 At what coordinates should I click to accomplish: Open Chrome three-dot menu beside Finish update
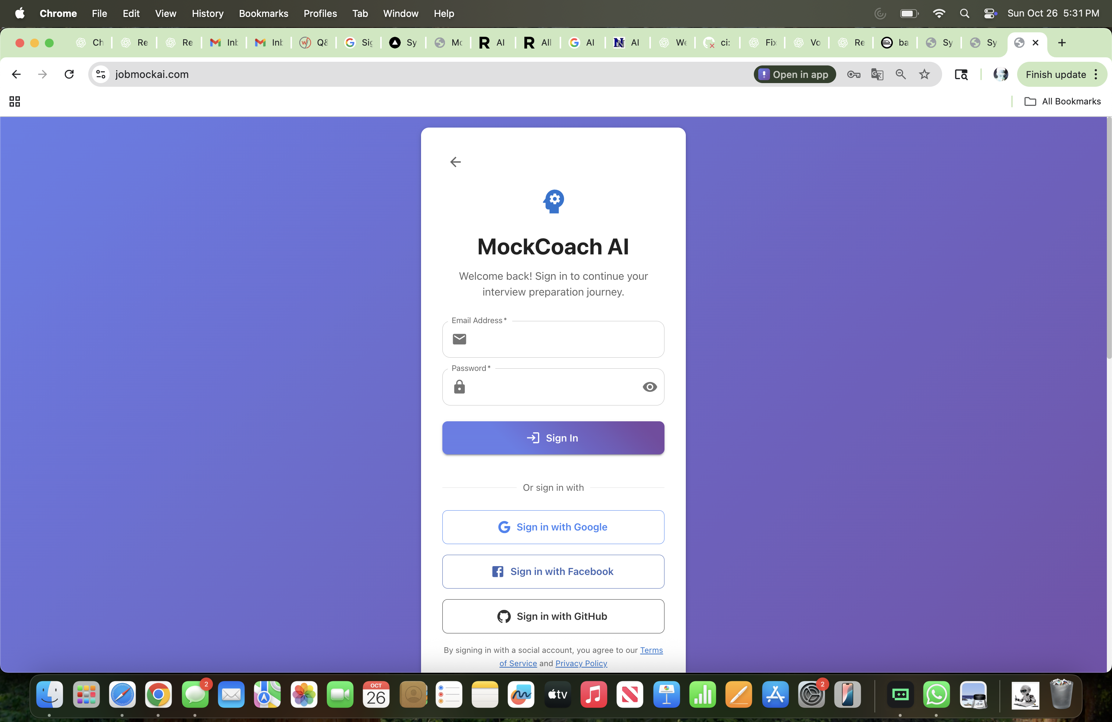click(1096, 74)
